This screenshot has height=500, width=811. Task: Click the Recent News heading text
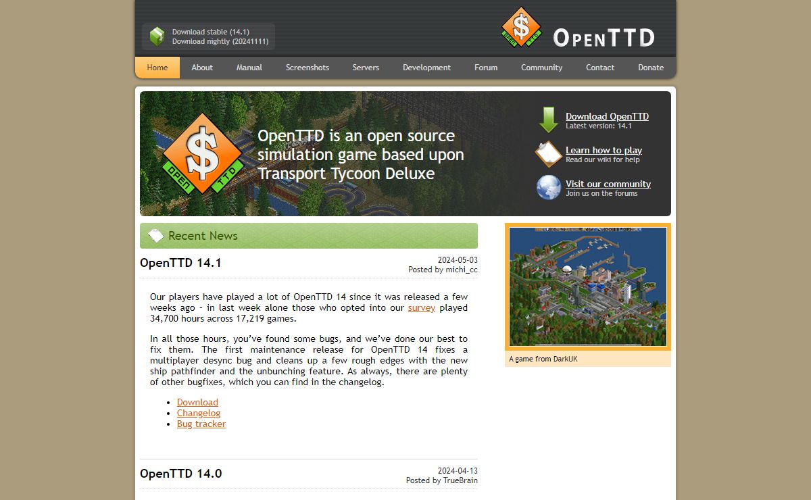[203, 236]
